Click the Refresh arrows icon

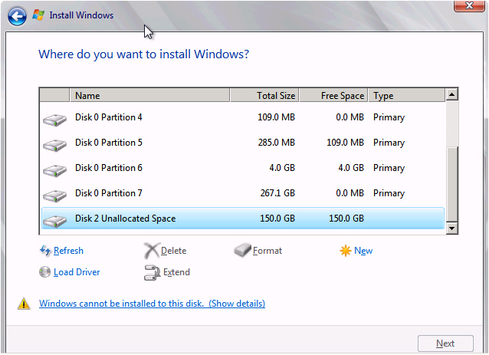(x=45, y=251)
